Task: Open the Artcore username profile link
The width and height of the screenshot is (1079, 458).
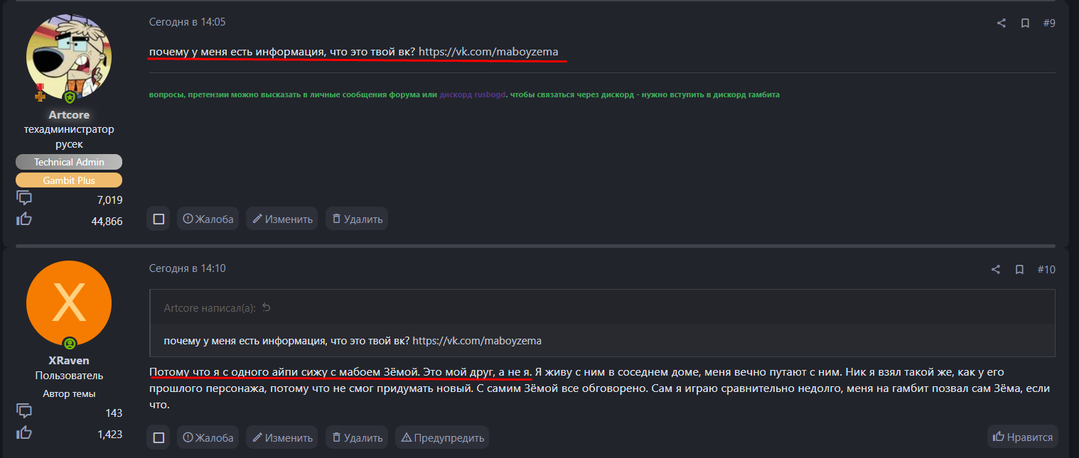Action: pos(69,115)
